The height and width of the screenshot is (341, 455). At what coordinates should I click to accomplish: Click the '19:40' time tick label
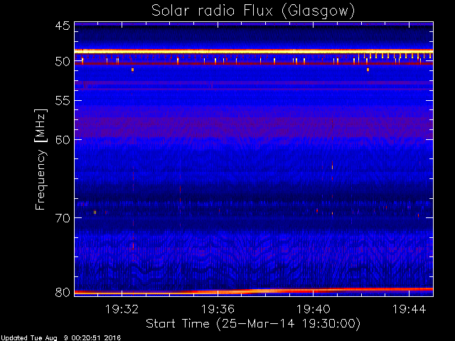(x=314, y=309)
